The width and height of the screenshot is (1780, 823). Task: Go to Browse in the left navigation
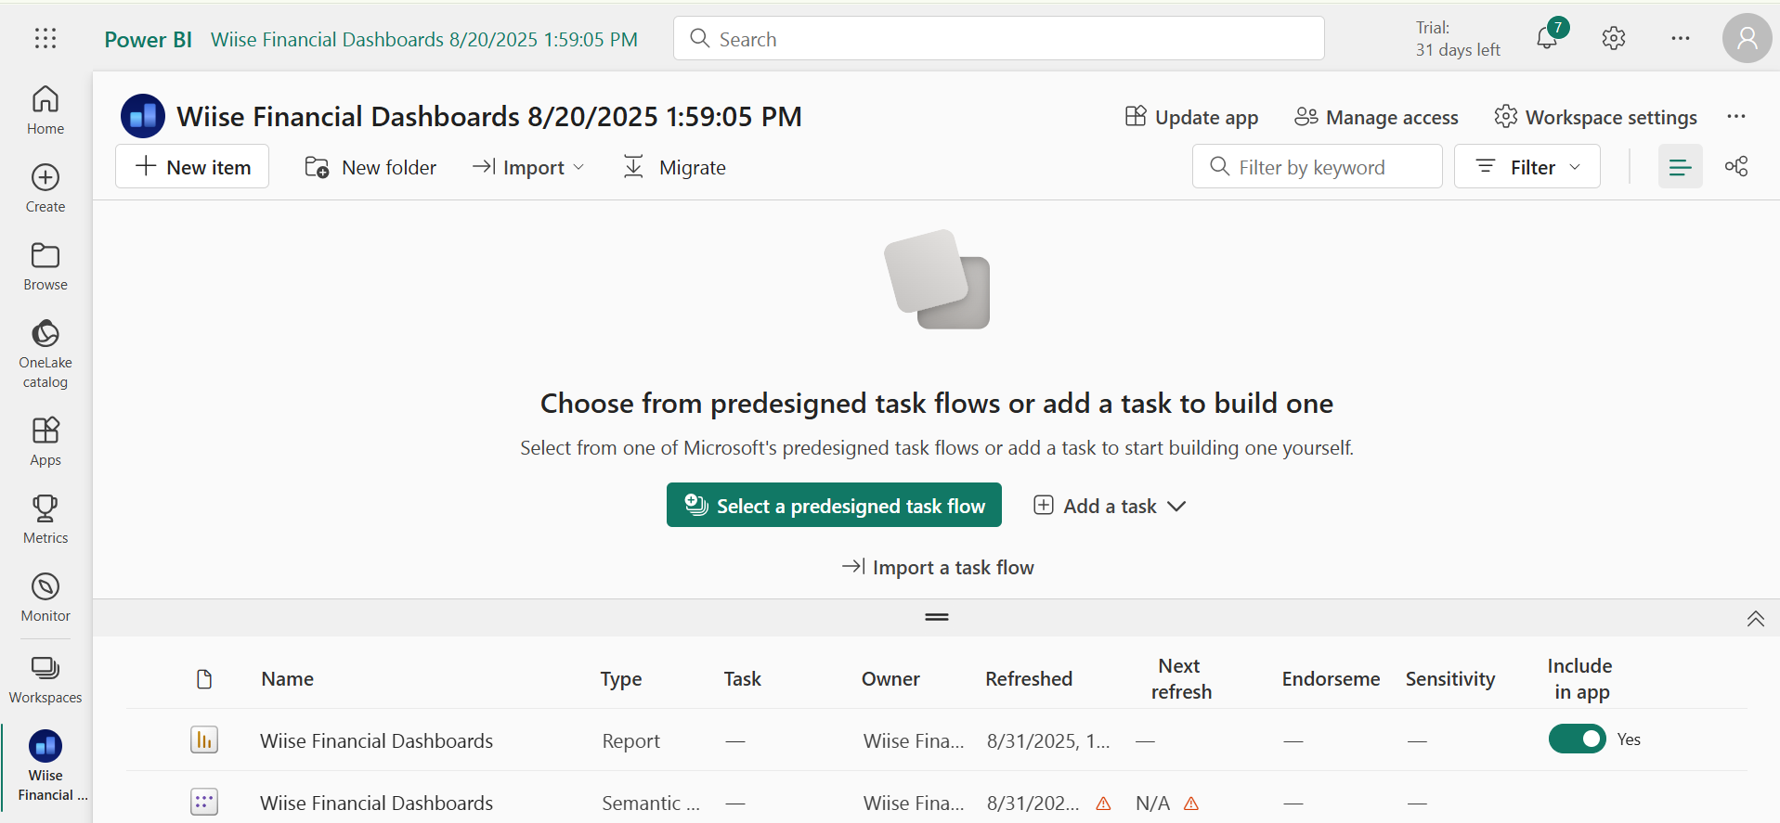point(45,265)
